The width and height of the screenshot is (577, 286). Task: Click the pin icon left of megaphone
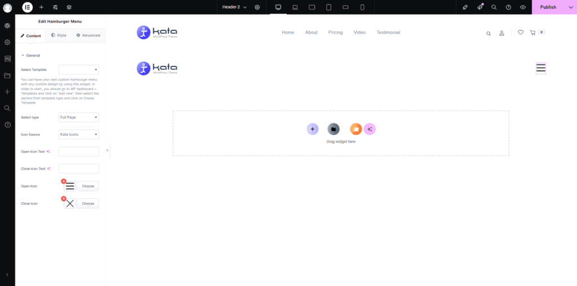[x=465, y=7]
